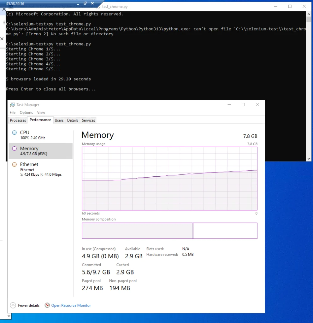The height and width of the screenshot is (323, 313).
Task: Minimize the remote session 45.58.59.56 bar
Action: coord(78,3)
